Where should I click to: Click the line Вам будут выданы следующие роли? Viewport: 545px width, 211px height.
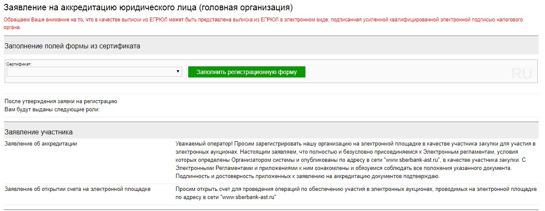point(52,110)
